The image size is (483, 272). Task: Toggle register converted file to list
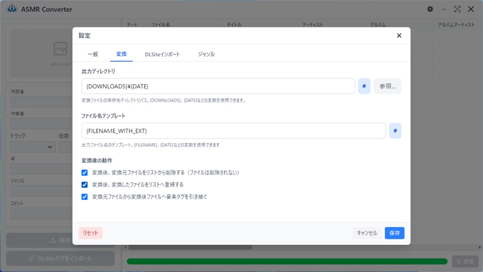point(84,185)
